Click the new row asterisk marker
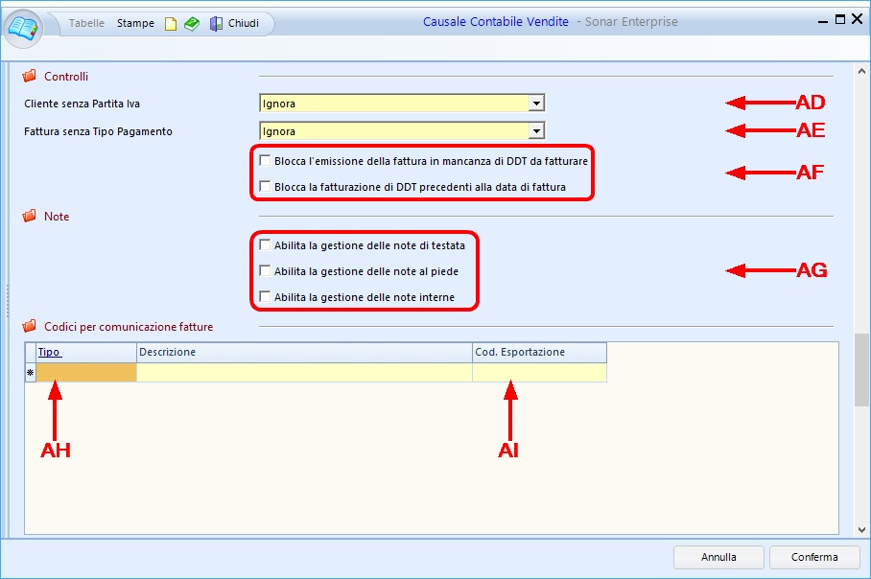The height and width of the screenshot is (579, 871). [x=30, y=373]
